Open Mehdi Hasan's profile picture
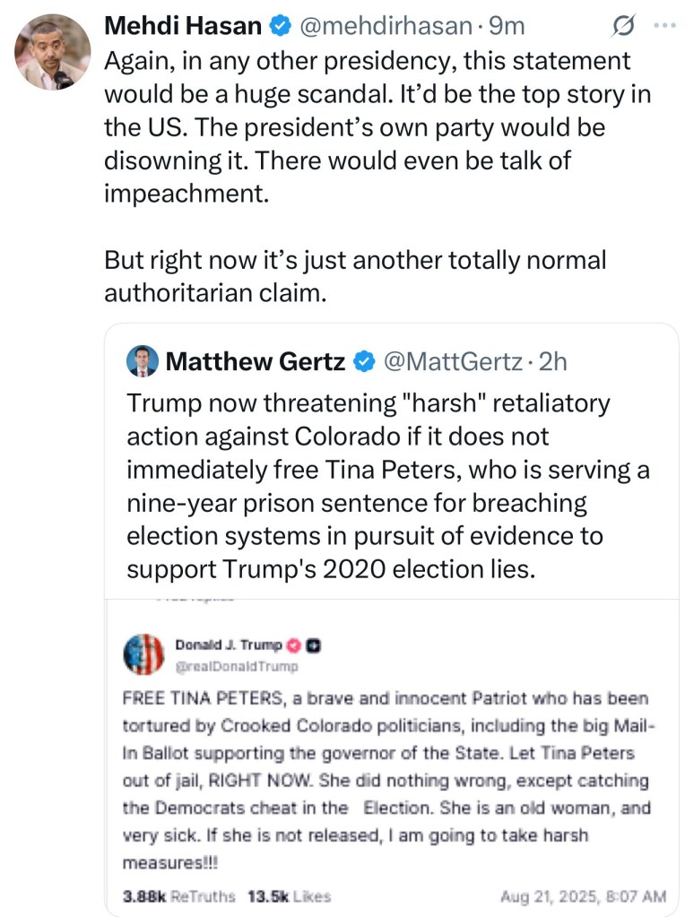The image size is (694, 917). tap(52, 52)
